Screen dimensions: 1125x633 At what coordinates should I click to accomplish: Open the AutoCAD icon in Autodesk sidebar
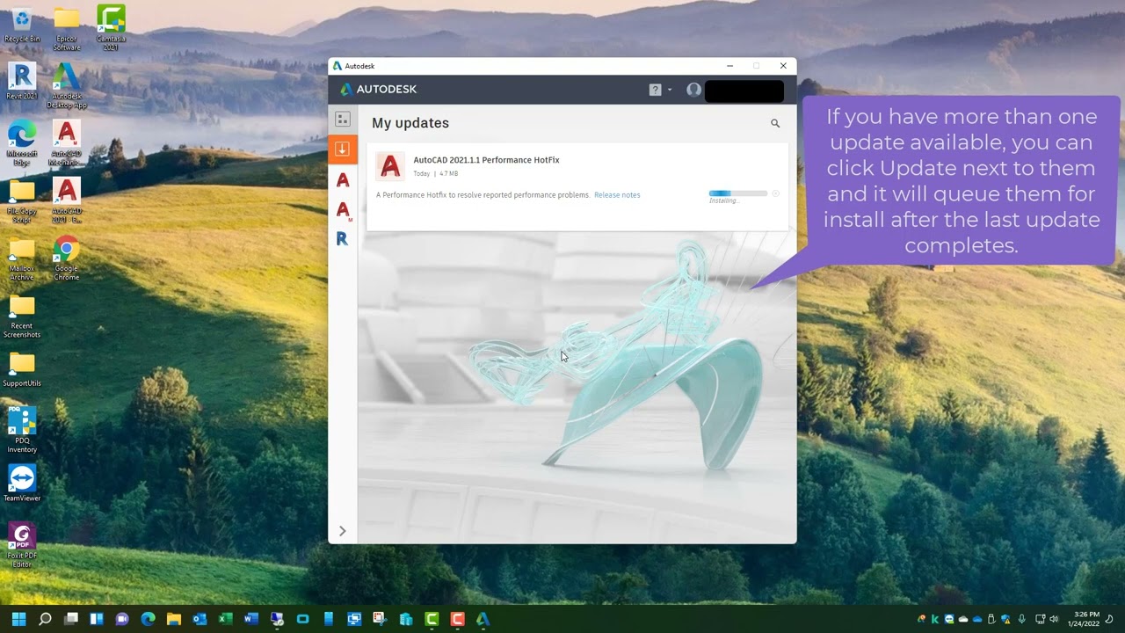[x=343, y=180]
